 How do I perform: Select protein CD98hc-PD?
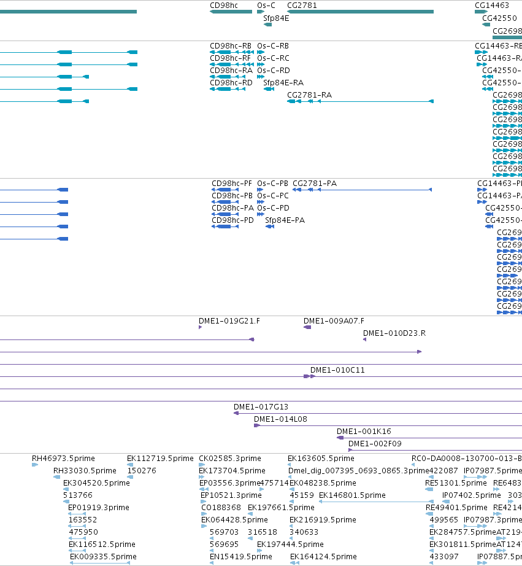[x=232, y=220]
